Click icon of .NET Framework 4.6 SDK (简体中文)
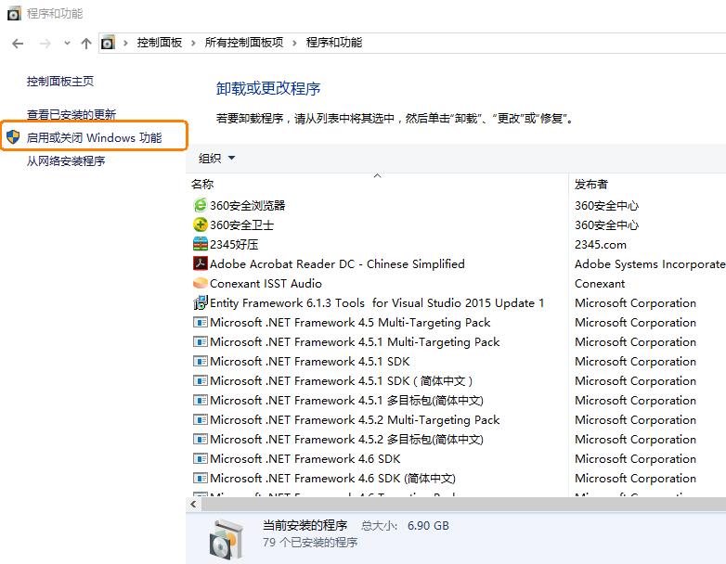The width and height of the screenshot is (726, 564). tap(200, 478)
